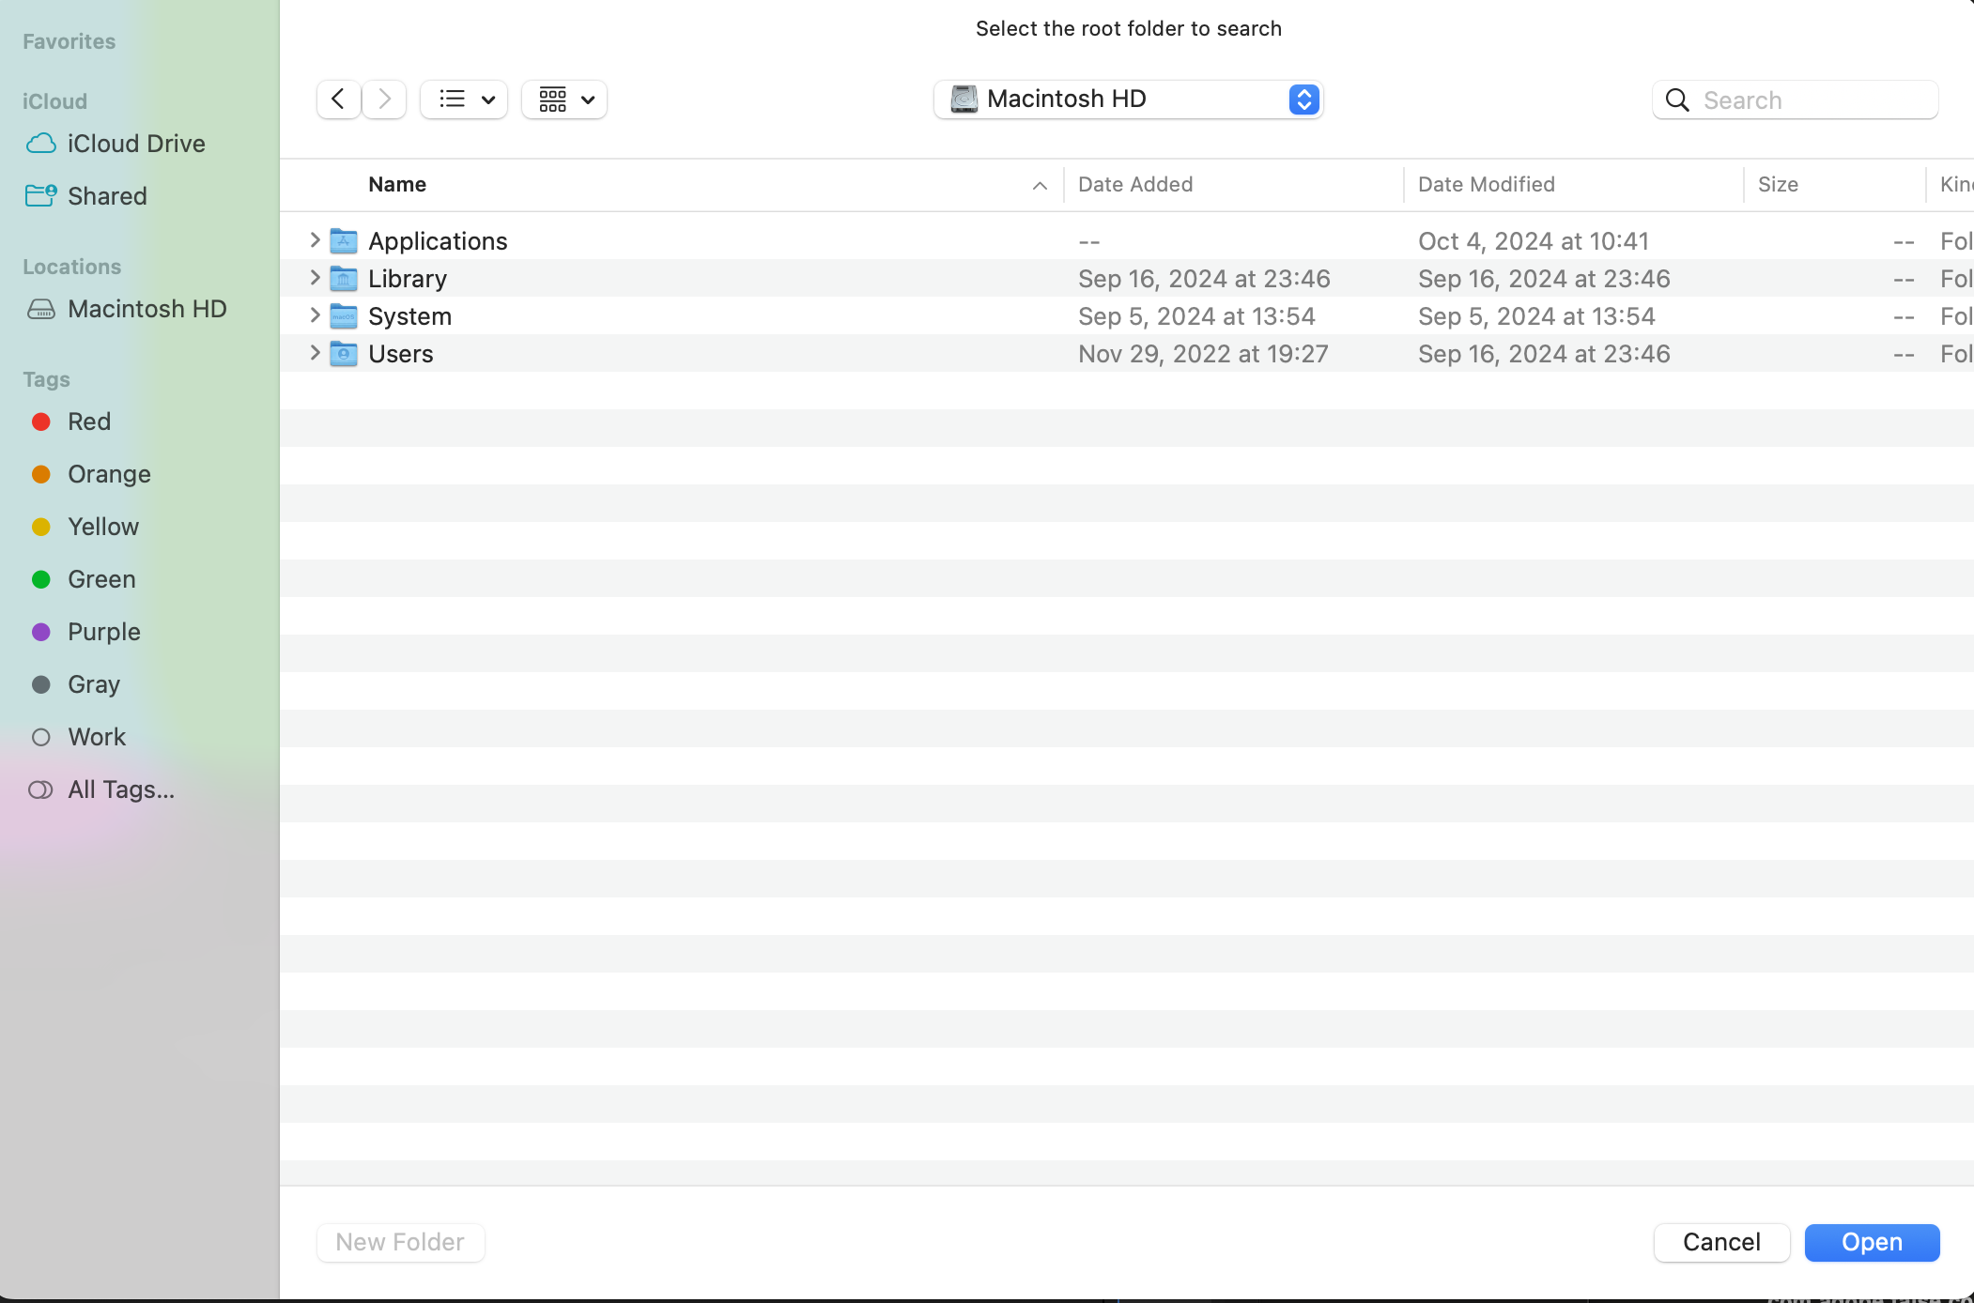Expand the Users folder disclosure arrow
This screenshot has width=1974, height=1303.
pyautogui.click(x=316, y=353)
